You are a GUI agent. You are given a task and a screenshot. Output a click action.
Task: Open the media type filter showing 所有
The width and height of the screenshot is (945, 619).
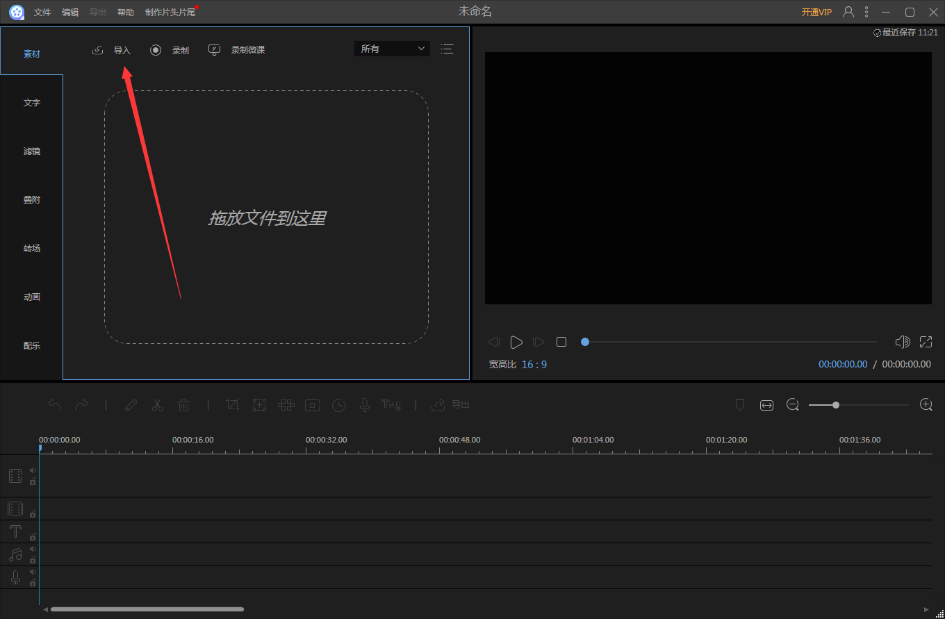tap(392, 49)
